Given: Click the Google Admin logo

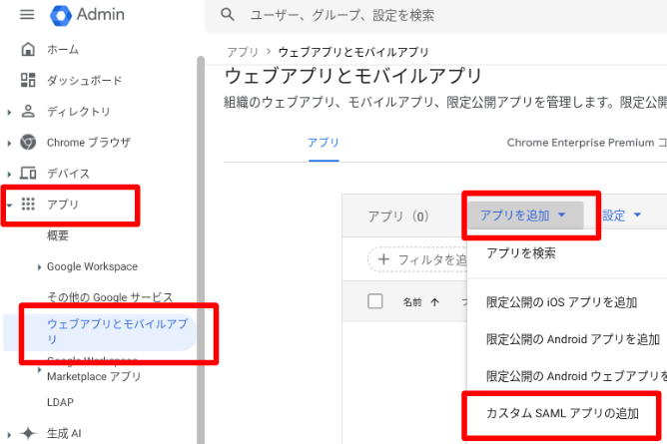Looking at the screenshot, I should [x=87, y=15].
